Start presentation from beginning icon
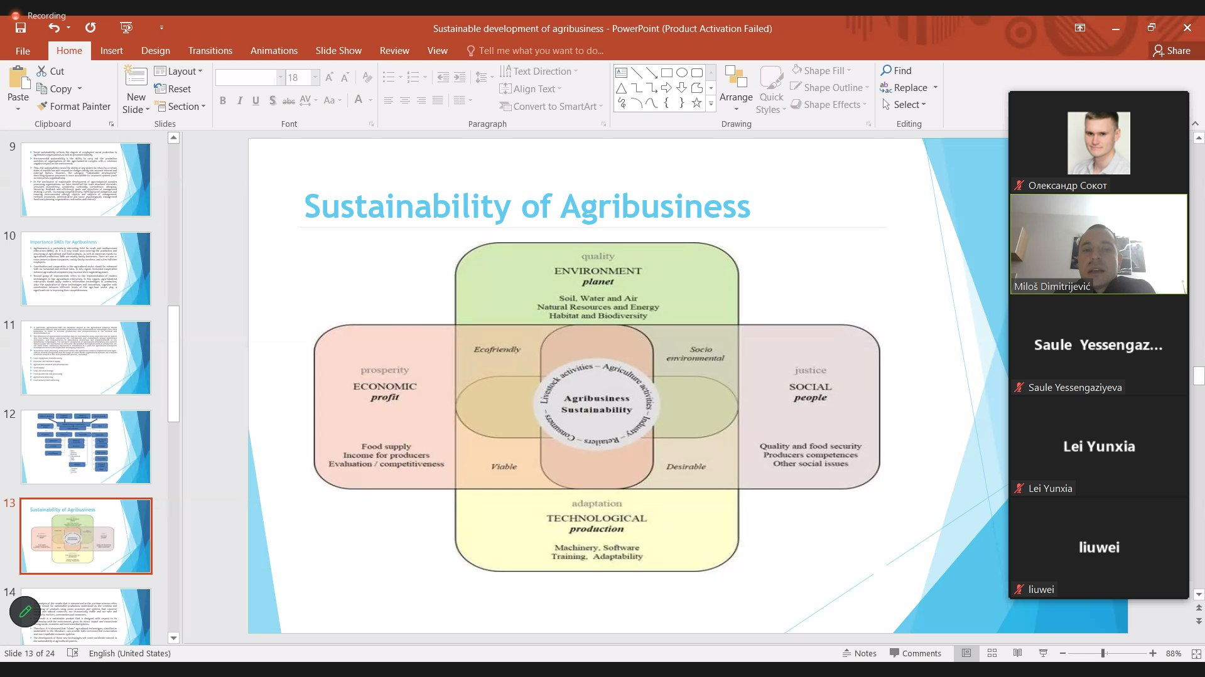Image resolution: width=1205 pixels, height=677 pixels. [x=126, y=28]
